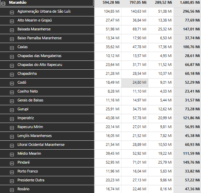Viewport: 201px width, 193px height.
Task: Click plus icon beside Porto Franco
Action: pyautogui.click(x=12, y=172)
